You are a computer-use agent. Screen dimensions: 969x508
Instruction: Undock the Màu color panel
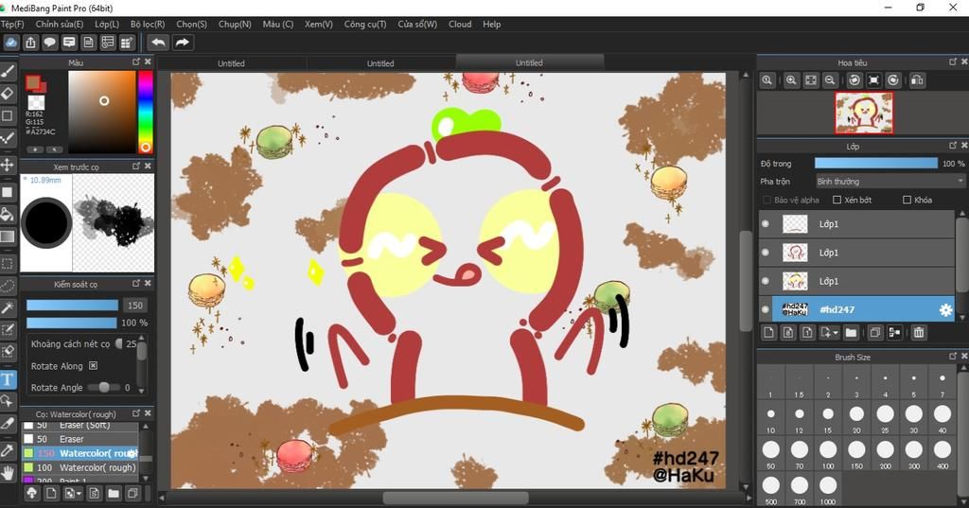(x=136, y=61)
